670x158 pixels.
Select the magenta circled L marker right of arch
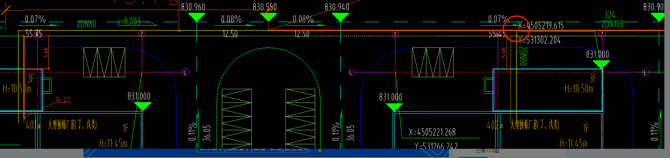pos(352,72)
